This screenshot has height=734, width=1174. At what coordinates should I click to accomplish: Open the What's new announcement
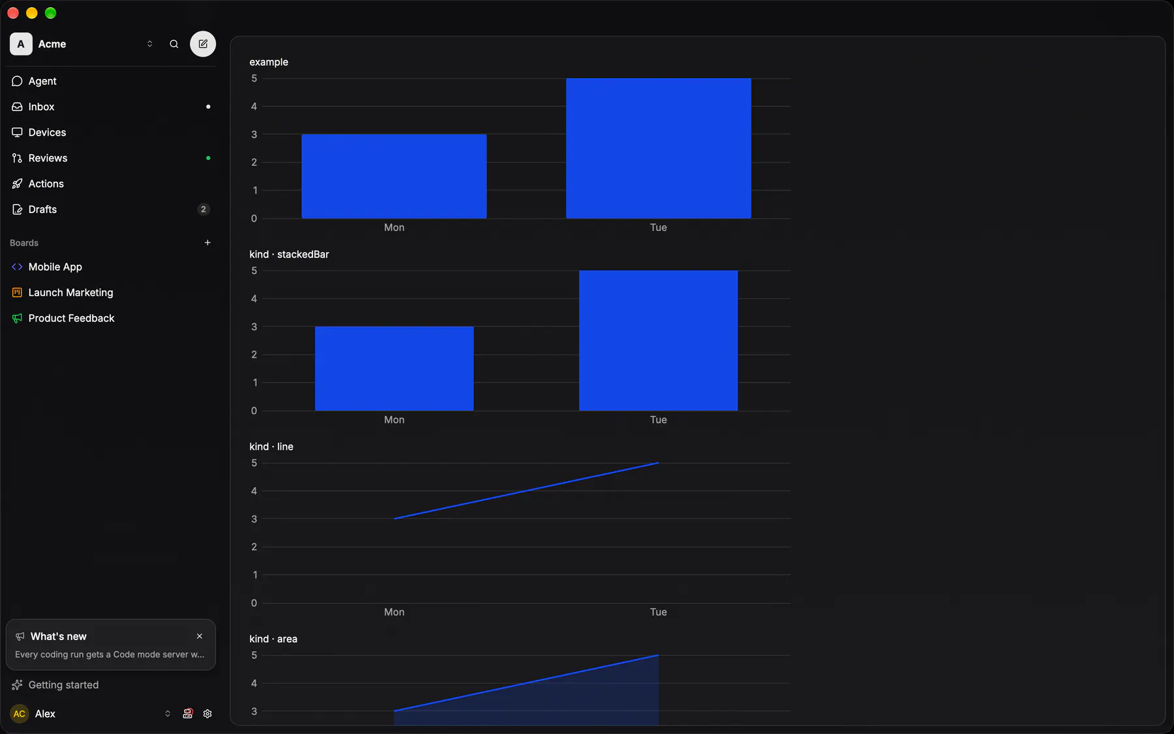[x=110, y=645]
